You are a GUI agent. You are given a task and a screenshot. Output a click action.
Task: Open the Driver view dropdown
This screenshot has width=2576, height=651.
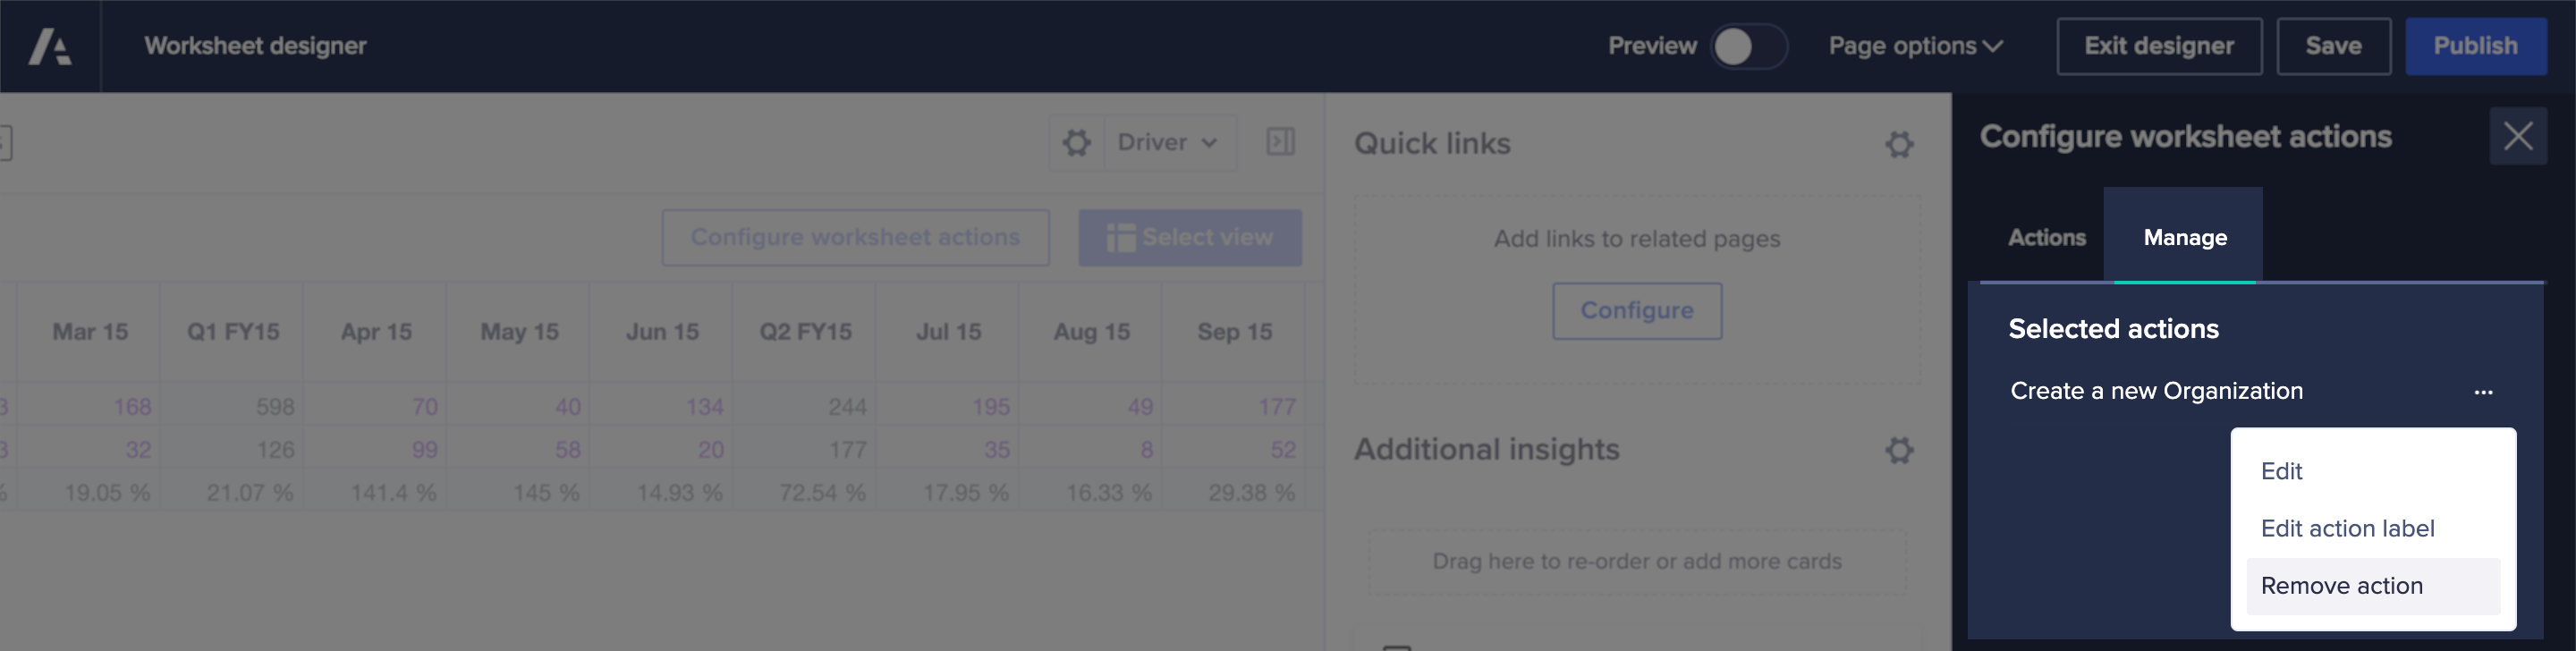pos(1168,142)
